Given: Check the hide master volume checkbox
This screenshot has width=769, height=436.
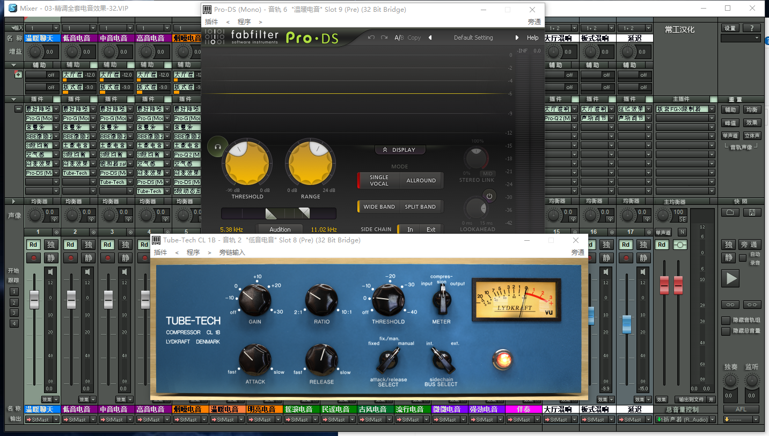Looking at the screenshot, I should 727,331.
